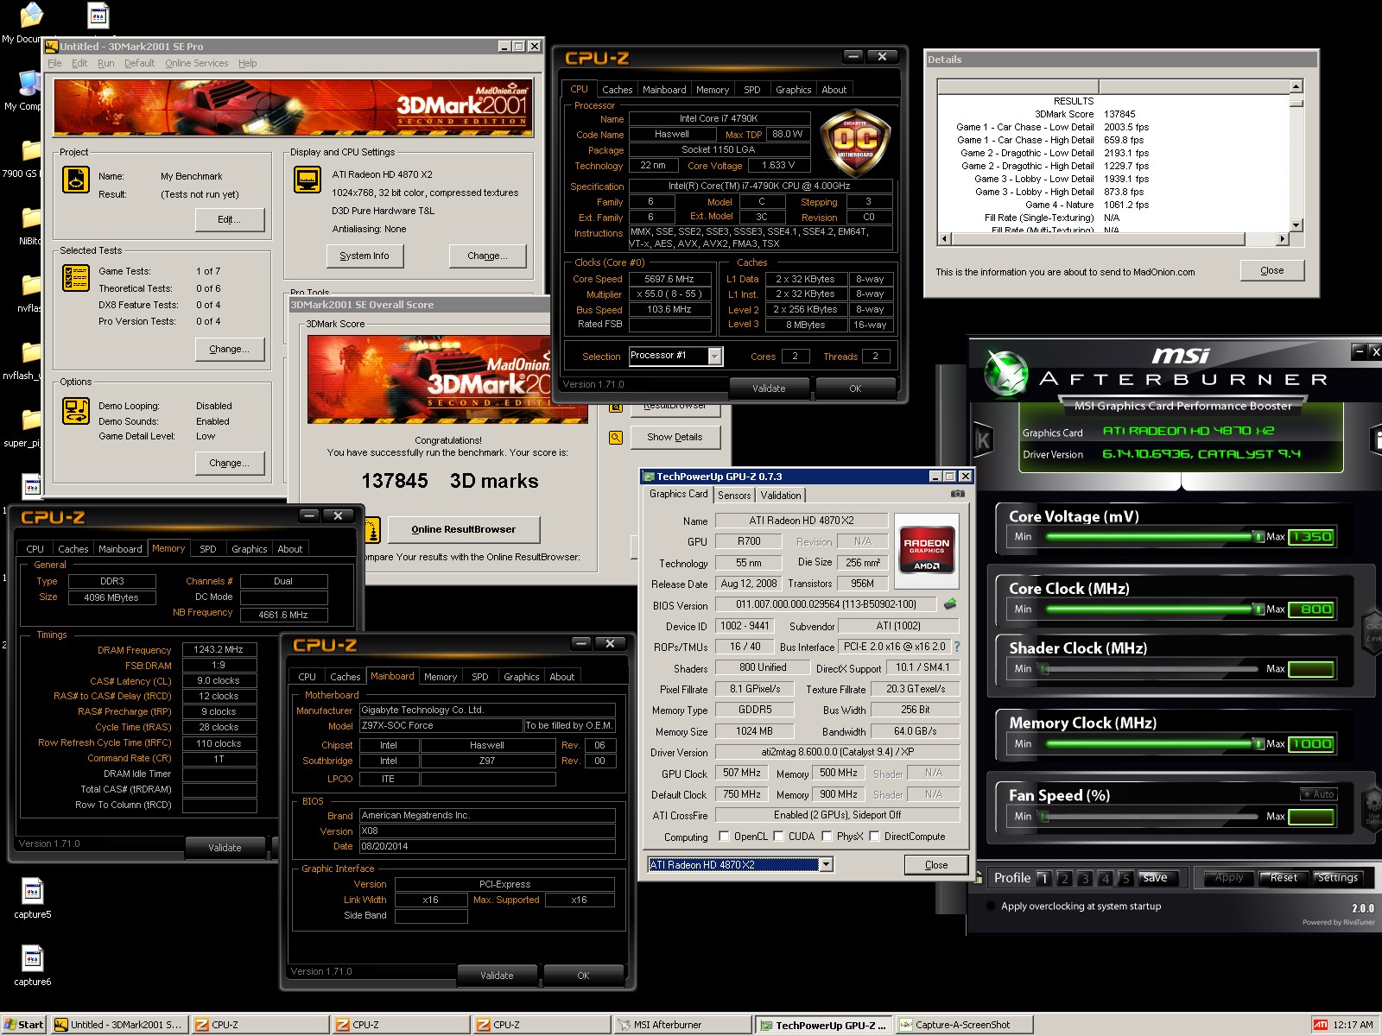Select Afterburner profile slot 5
Screen dimensions: 1382x1036
[x=1125, y=878]
